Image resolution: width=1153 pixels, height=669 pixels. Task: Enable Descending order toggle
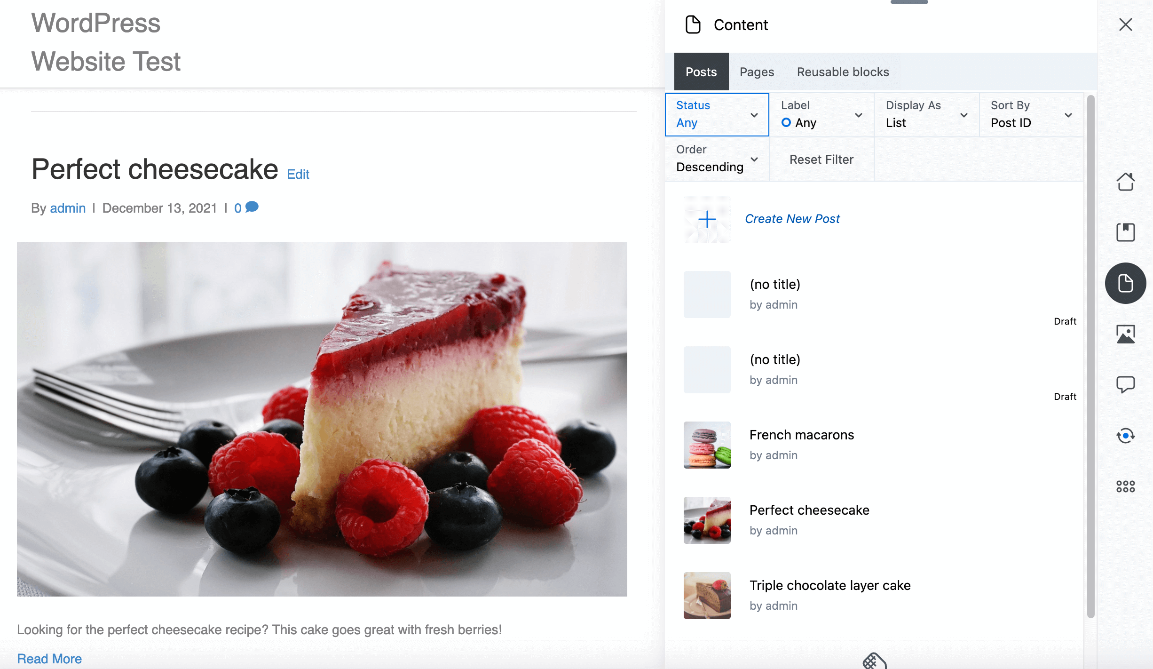(717, 159)
